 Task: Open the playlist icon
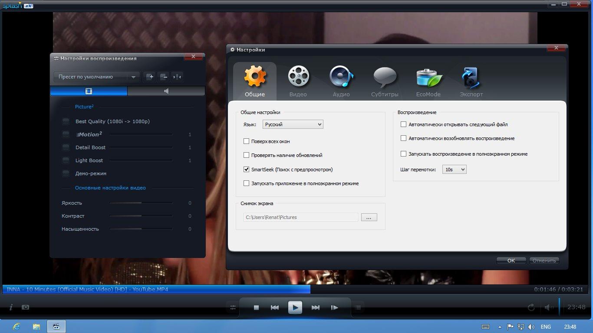[358, 307]
